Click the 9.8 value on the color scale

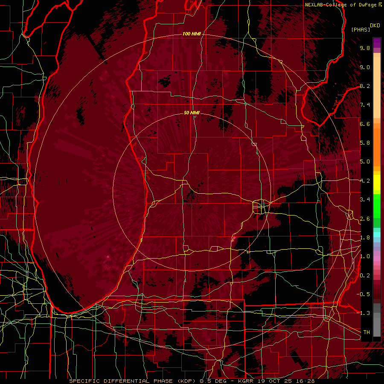(365, 48)
